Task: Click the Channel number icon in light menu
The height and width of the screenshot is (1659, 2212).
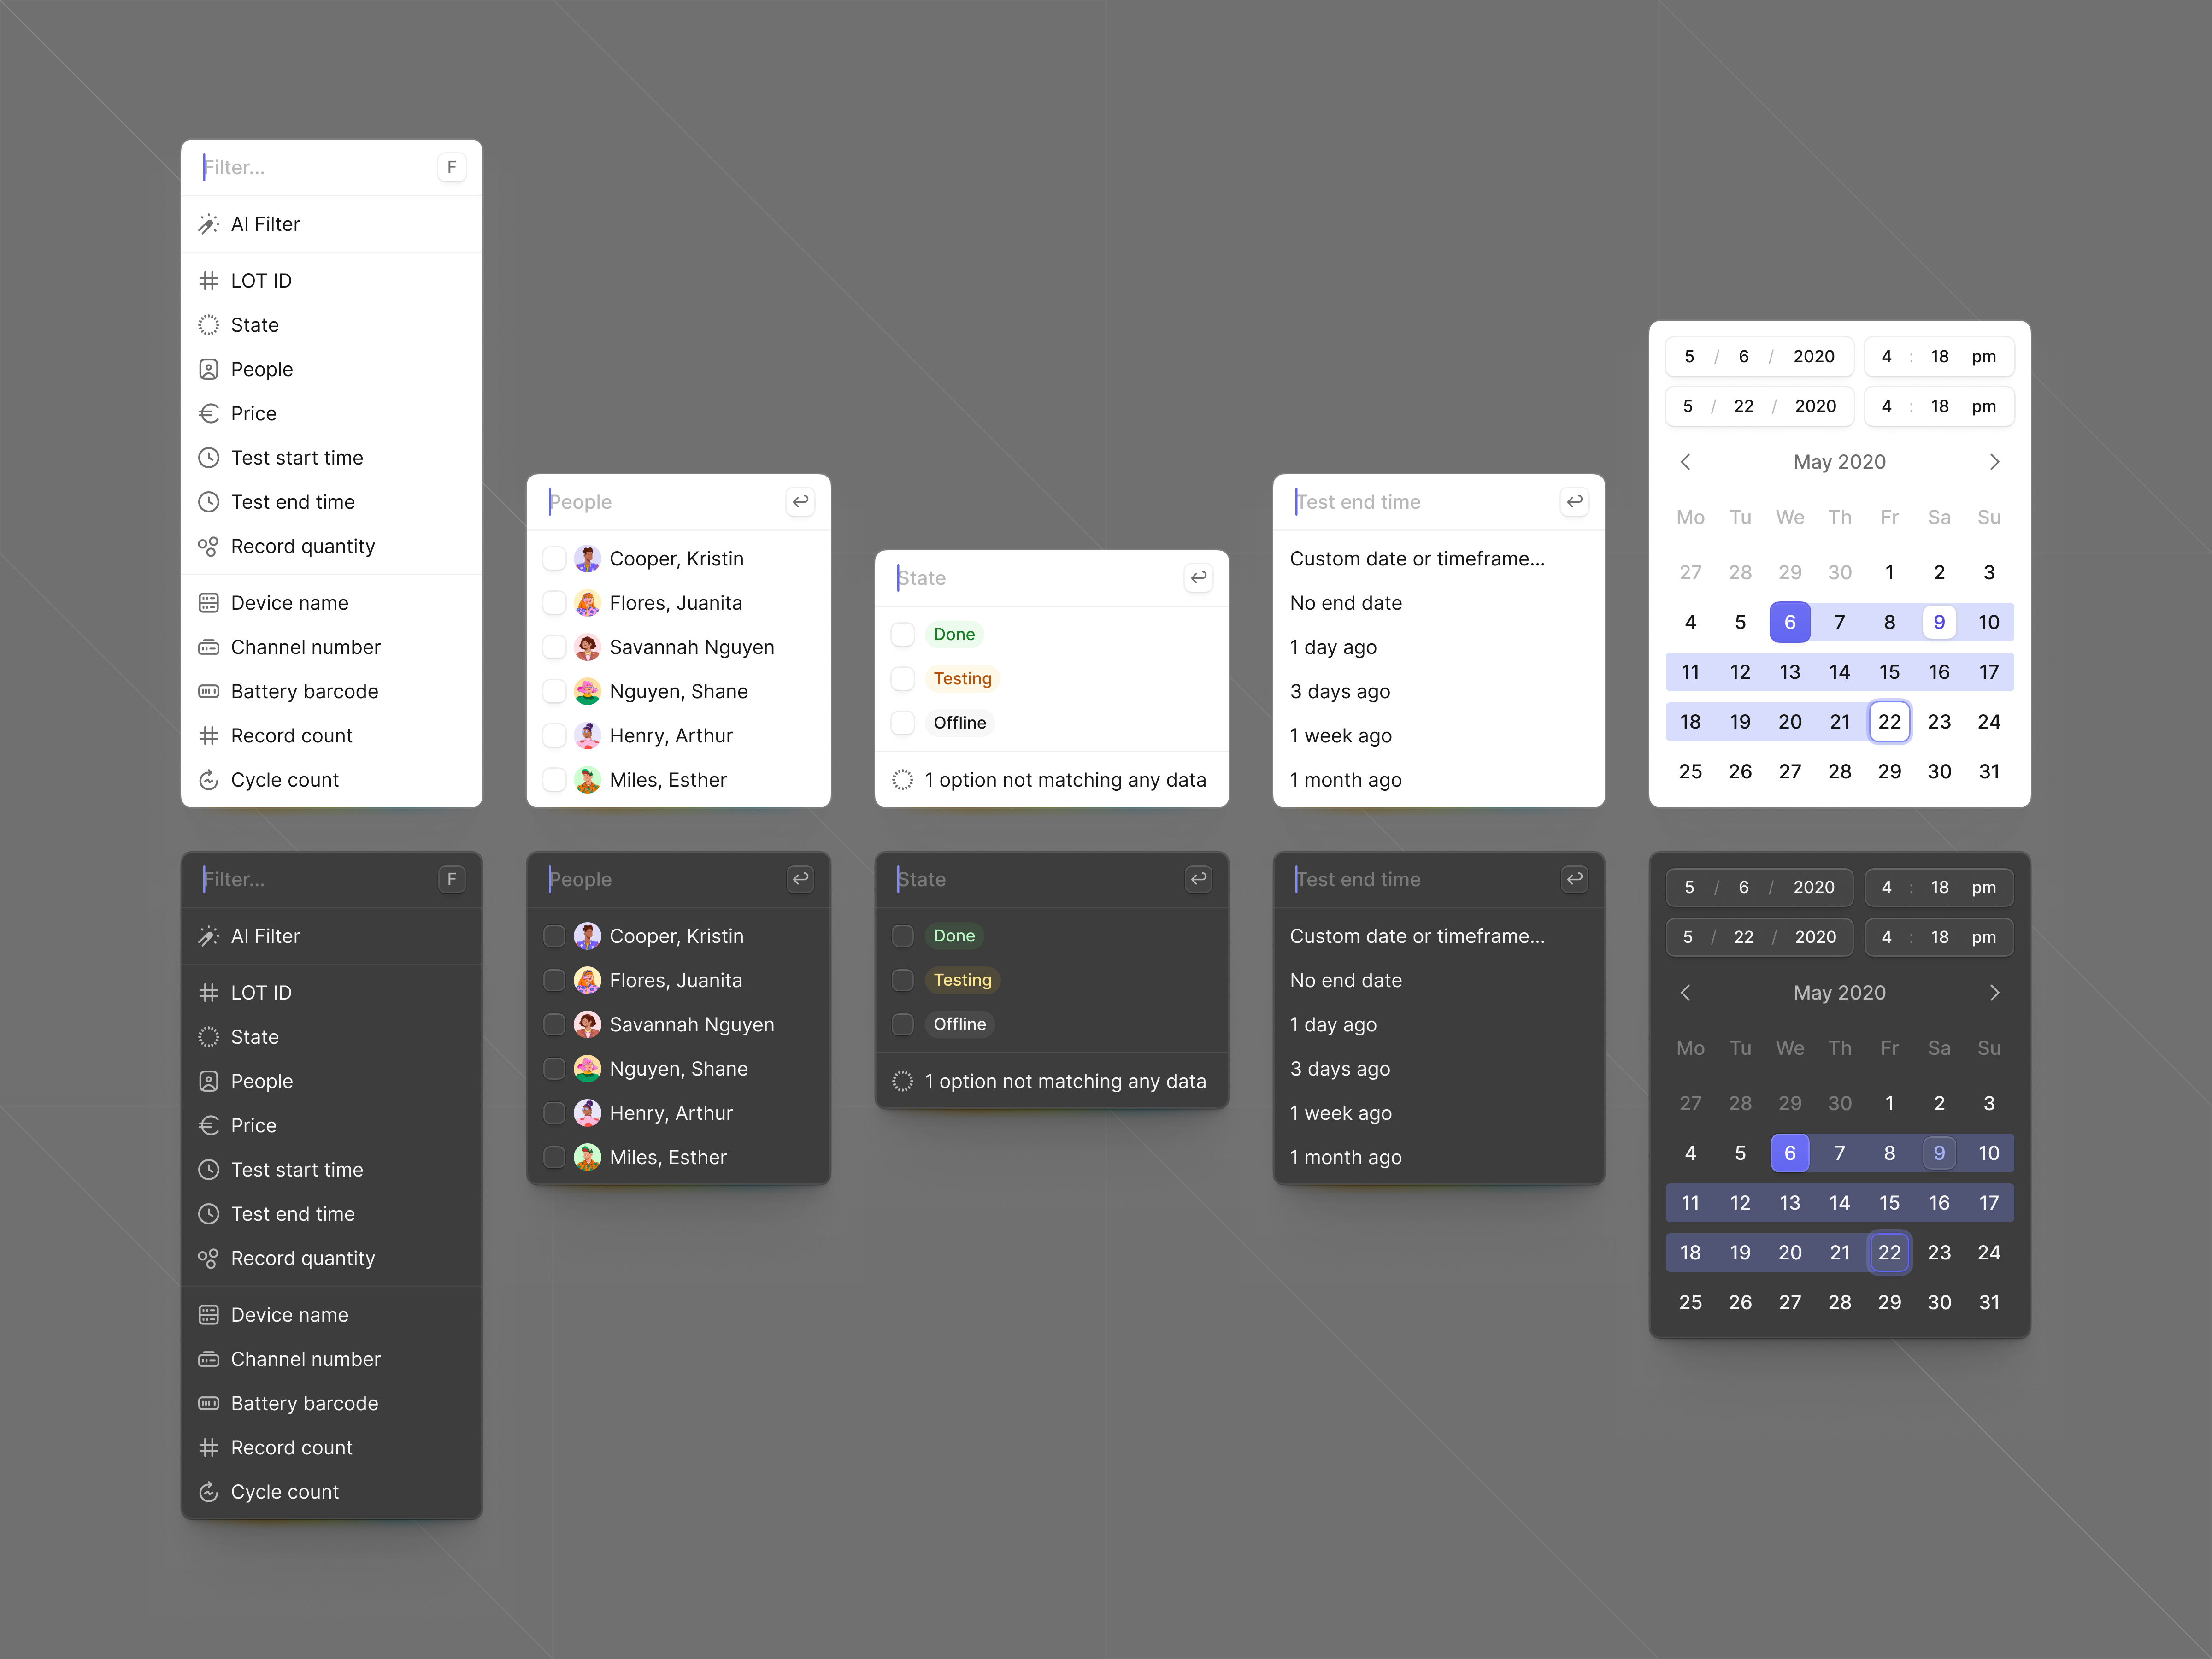Action: tap(208, 647)
